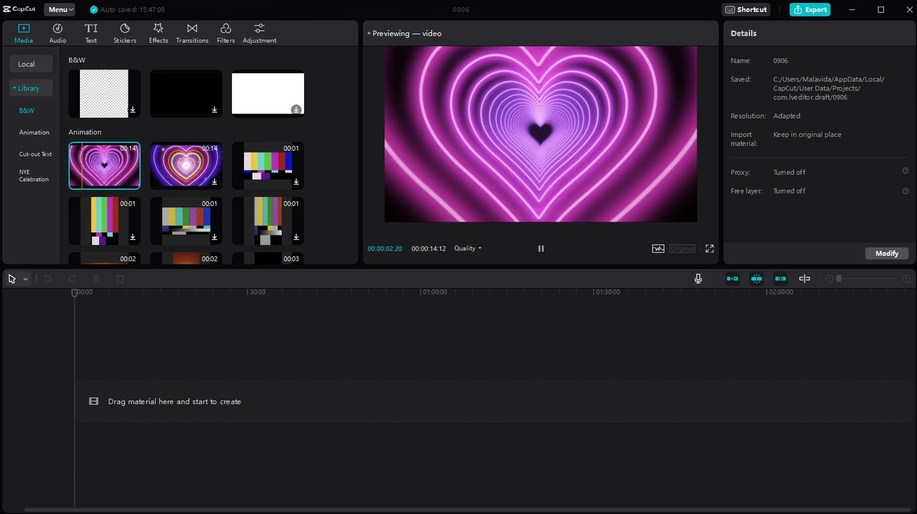Open the Filters panel
The image size is (917, 514).
225,32
